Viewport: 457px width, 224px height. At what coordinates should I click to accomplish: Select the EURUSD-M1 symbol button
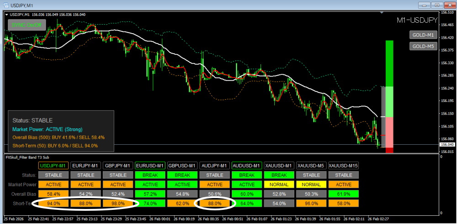150,165
